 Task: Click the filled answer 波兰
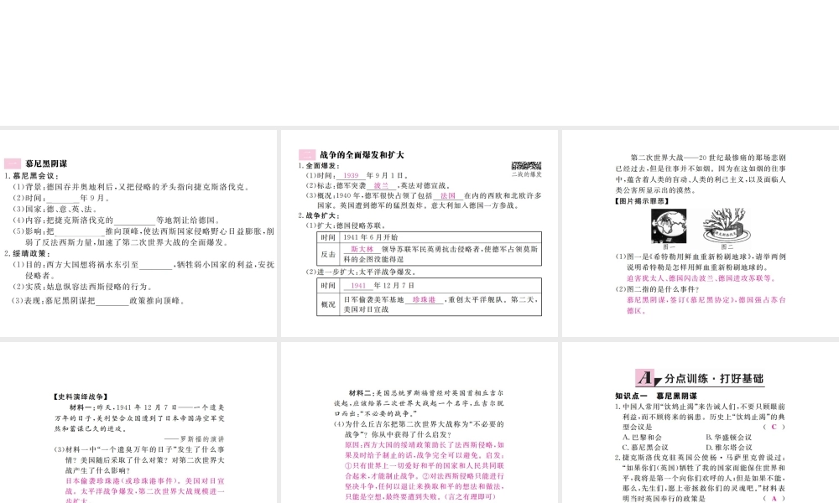[381, 185]
